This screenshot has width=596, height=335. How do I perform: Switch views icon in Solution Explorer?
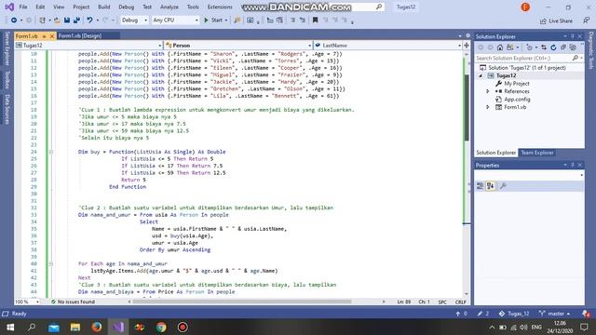pos(509,47)
